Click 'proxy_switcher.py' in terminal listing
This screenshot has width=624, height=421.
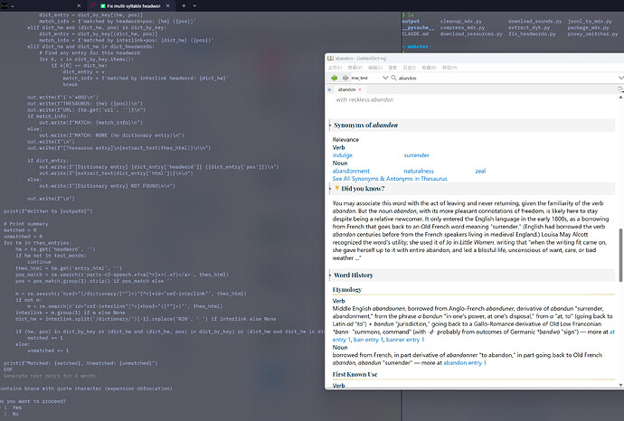592,33
